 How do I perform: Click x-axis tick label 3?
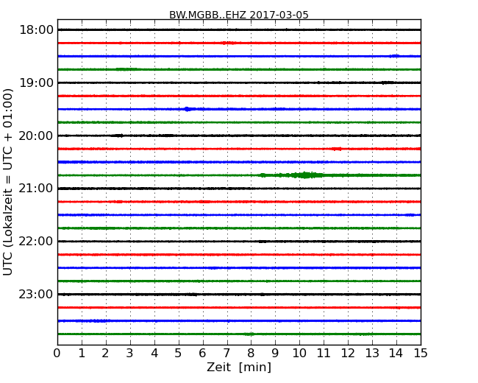130,354
